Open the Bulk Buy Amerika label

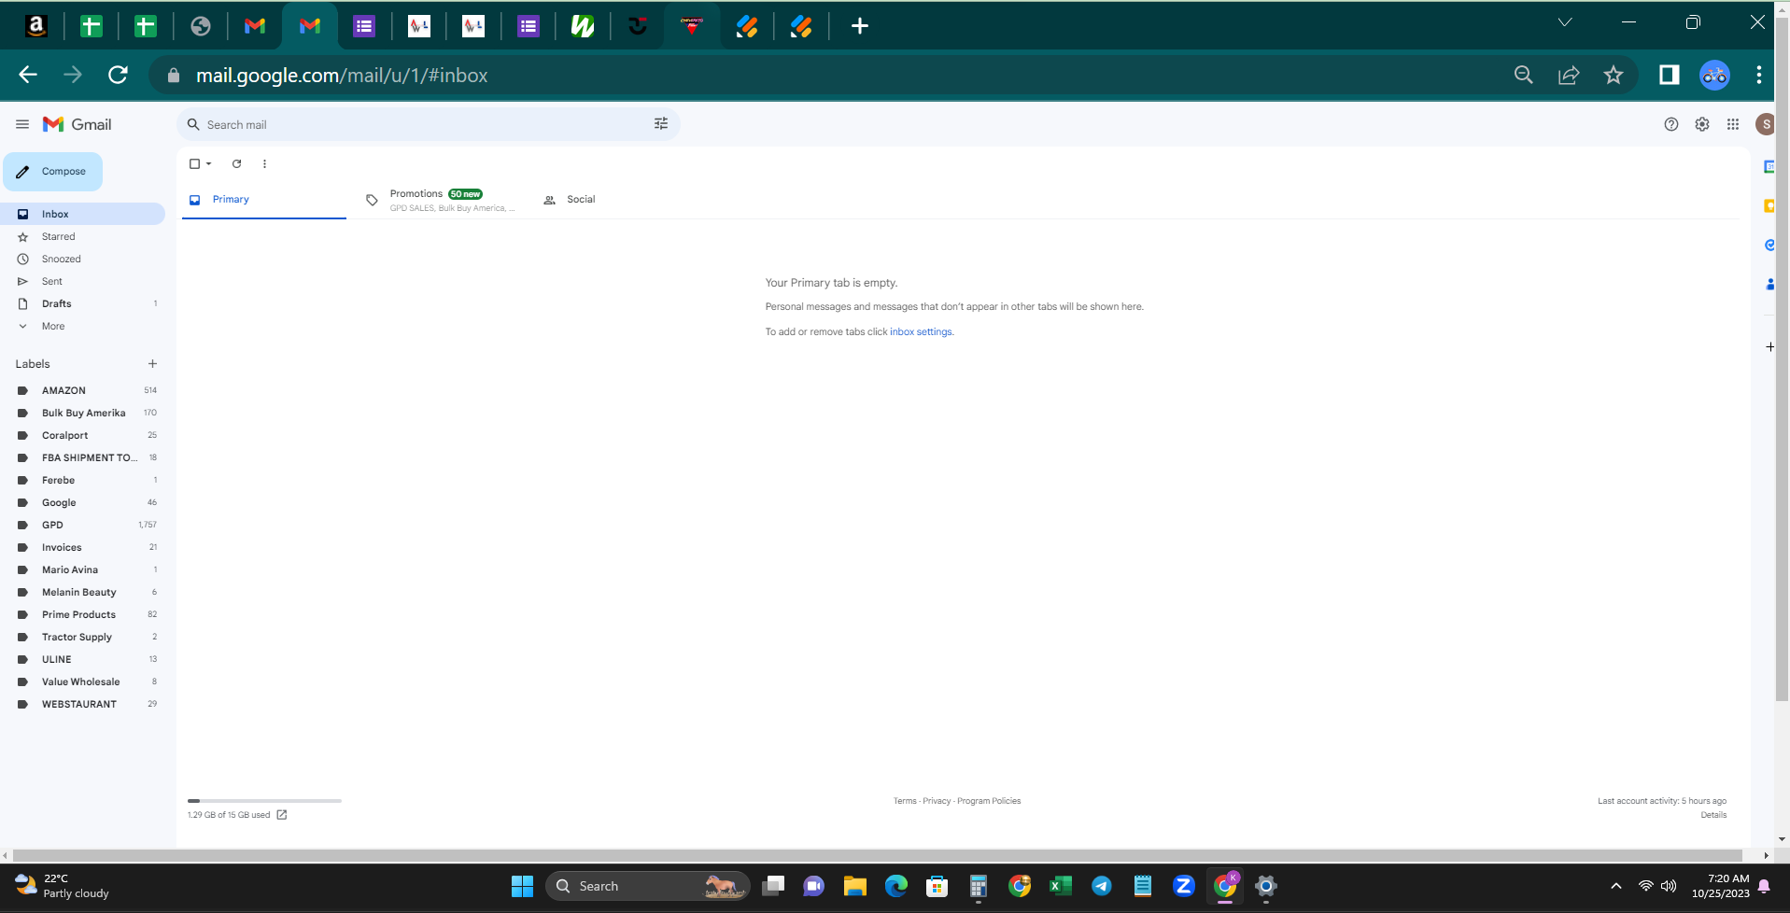(x=82, y=413)
